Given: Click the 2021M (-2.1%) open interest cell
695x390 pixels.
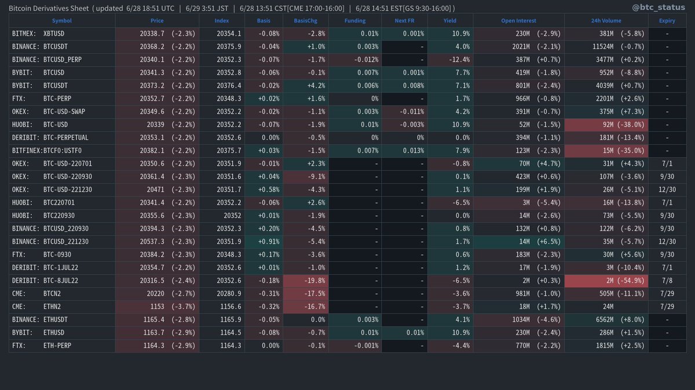Looking at the screenshot, I should pyautogui.click(x=519, y=47).
